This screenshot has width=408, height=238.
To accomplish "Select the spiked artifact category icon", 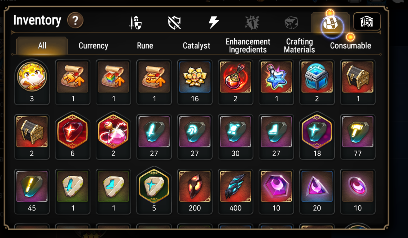I will pyautogui.click(x=252, y=22).
